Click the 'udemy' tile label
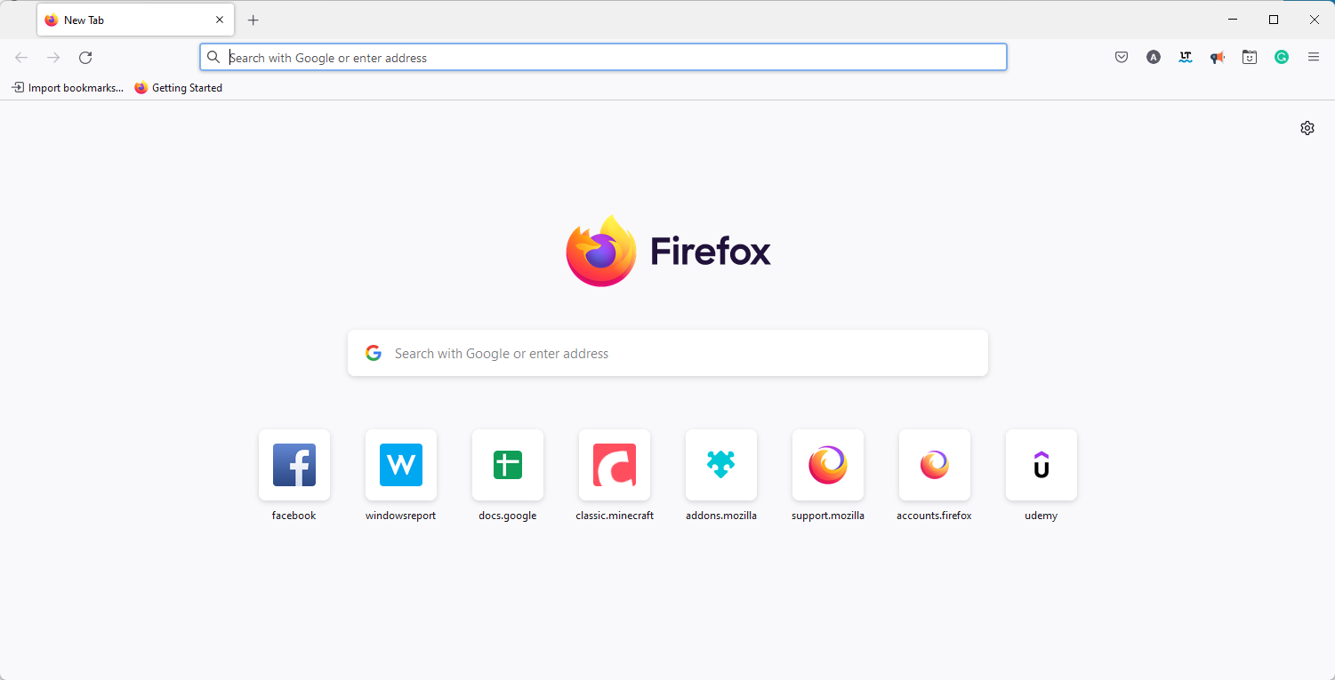The image size is (1335, 680). coord(1041,516)
